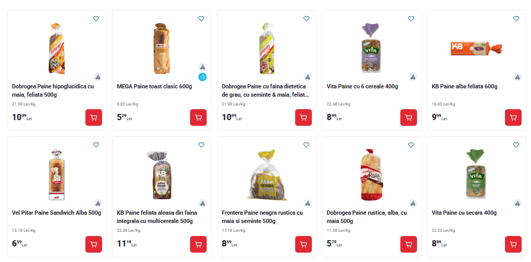Favorite KB Paine feliata integrala multicereale

(201, 145)
